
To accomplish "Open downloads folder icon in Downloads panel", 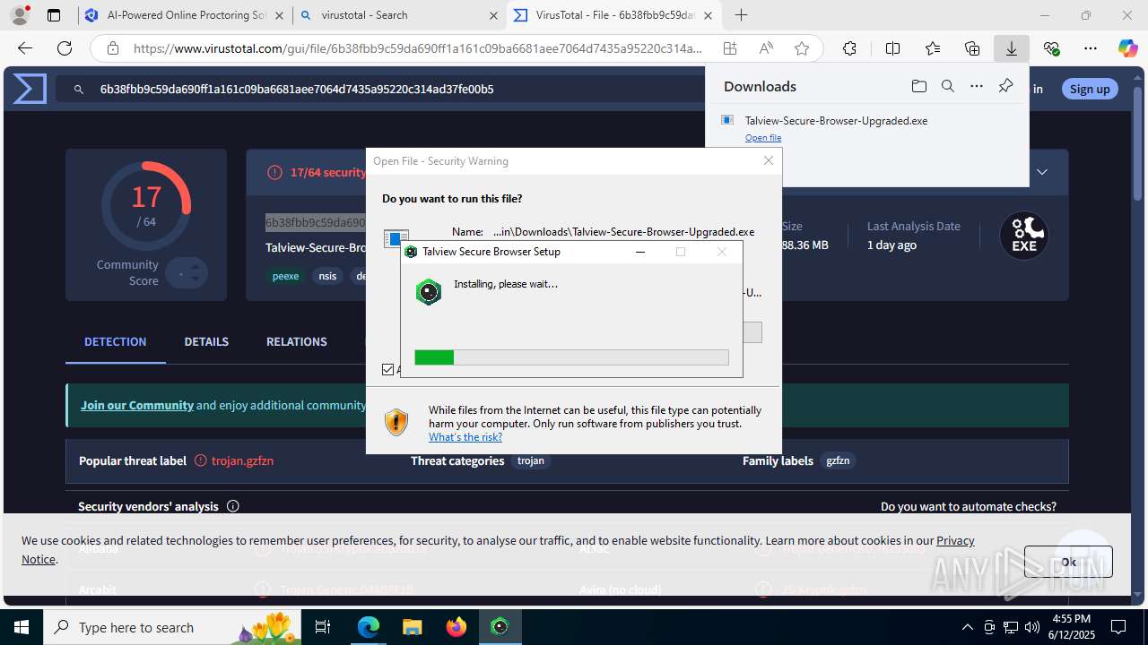I will [x=919, y=86].
